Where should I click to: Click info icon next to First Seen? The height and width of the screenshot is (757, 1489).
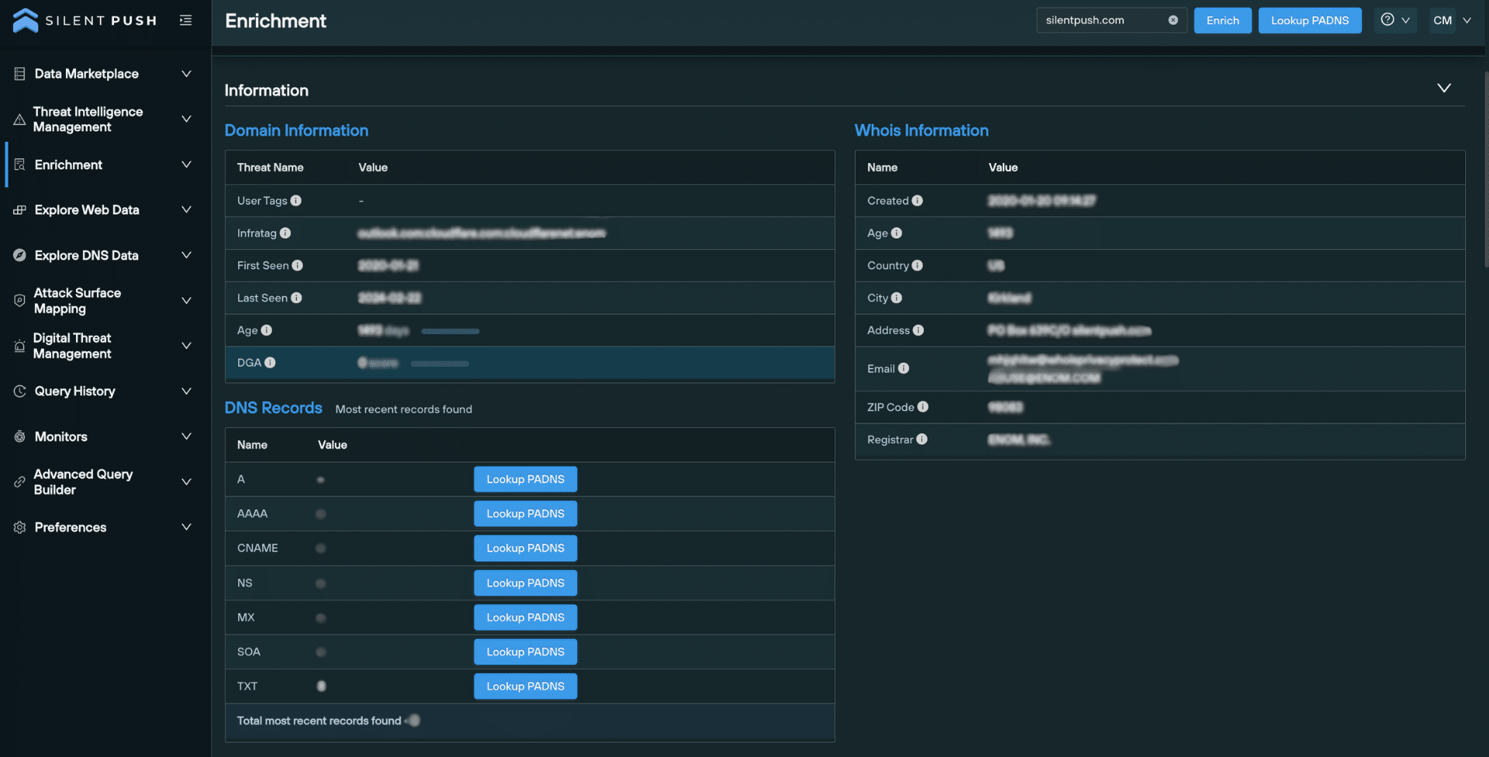click(297, 265)
